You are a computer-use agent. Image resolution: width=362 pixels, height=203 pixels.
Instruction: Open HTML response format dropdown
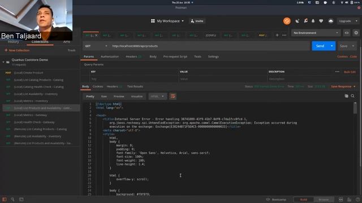point(157,96)
